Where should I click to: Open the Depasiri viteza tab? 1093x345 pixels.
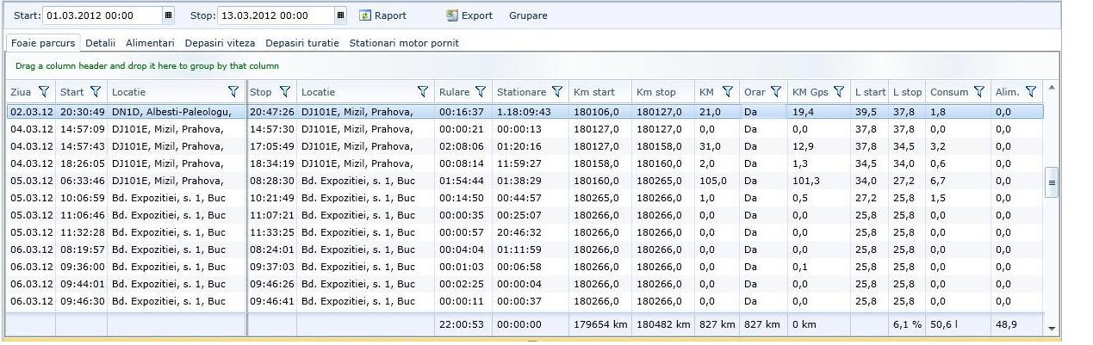pyautogui.click(x=220, y=43)
